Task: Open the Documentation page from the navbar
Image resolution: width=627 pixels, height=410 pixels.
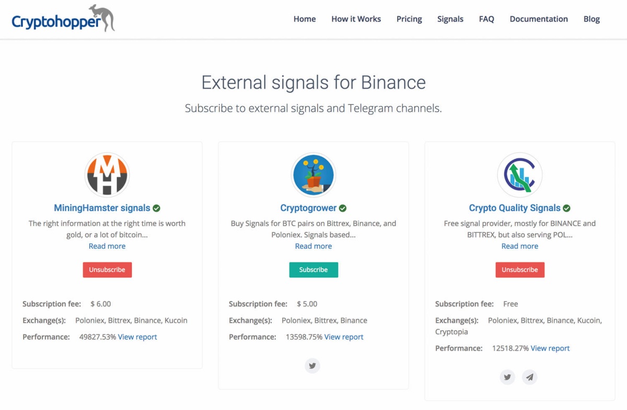Action: (x=539, y=19)
